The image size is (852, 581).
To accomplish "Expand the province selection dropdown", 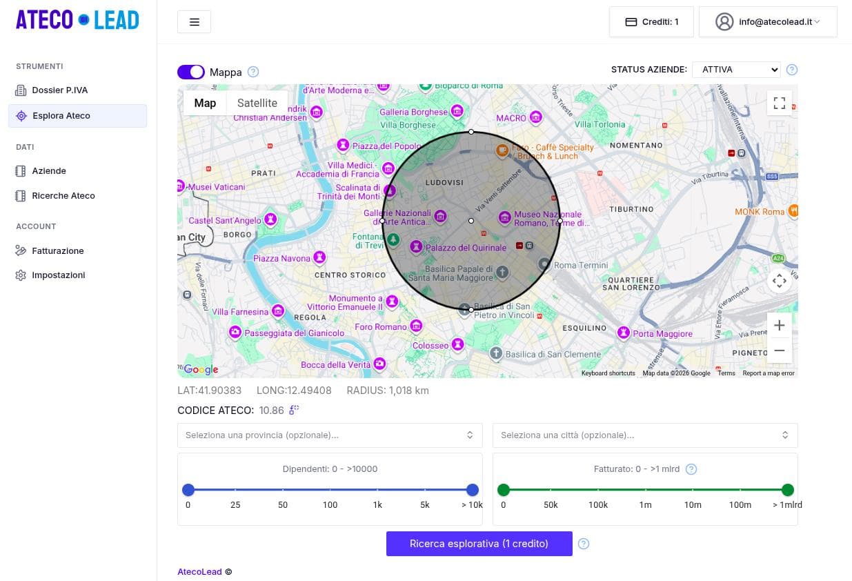I will [330, 435].
